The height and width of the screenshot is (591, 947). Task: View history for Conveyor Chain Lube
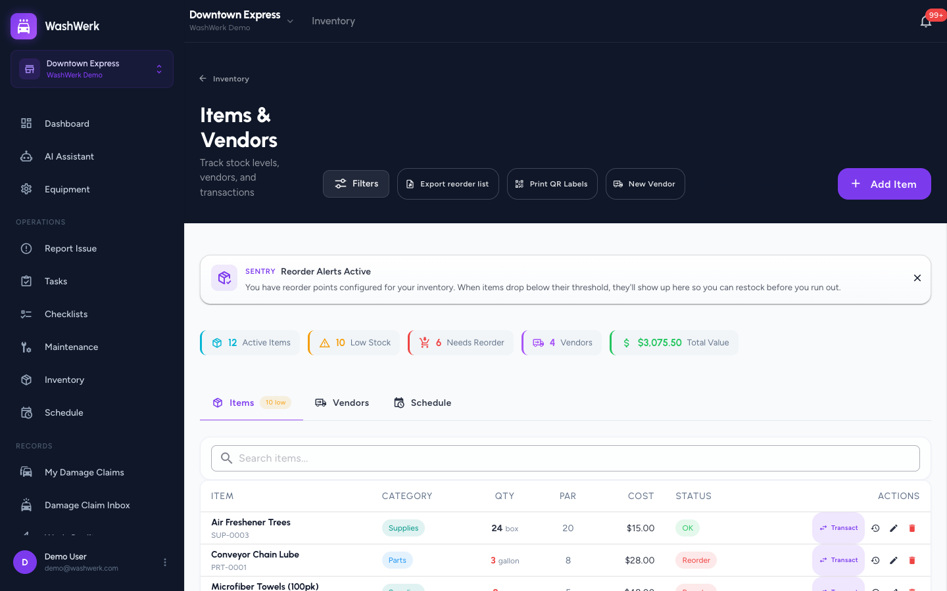coord(875,560)
